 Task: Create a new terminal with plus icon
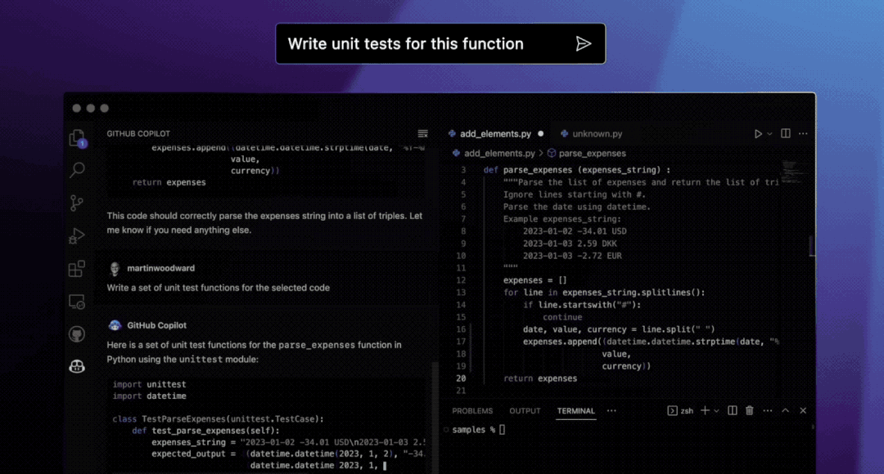[705, 411]
